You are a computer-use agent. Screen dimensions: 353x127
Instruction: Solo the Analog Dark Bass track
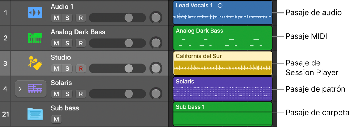[67, 43]
